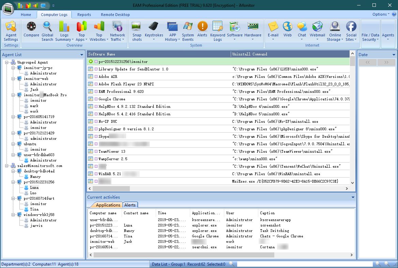
Task: Collapse sales@imonitorsoft.com group node
Action: coord(6,166)
